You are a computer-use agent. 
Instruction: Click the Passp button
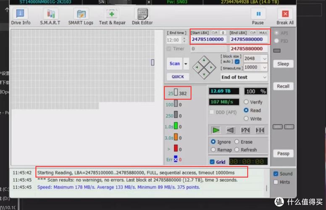[x=283, y=154]
